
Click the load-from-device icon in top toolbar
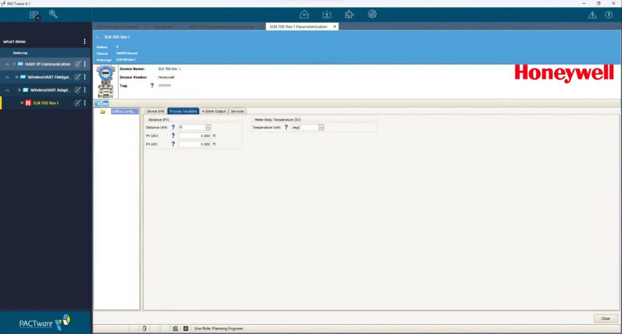coord(304,15)
